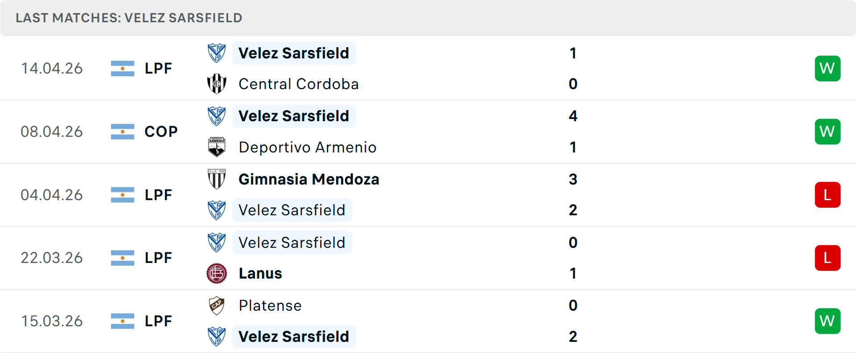Click the Deportivo Armenio club crest
Image resolution: width=856 pixels, height=353 pixels.
217,147
